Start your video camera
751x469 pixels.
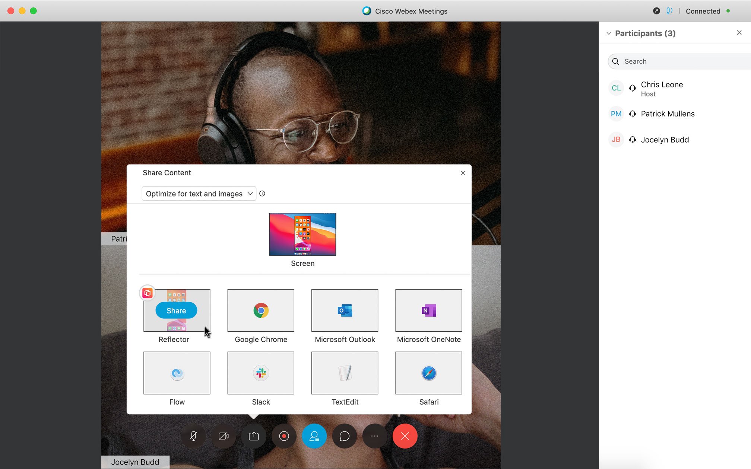pos(224,436)
